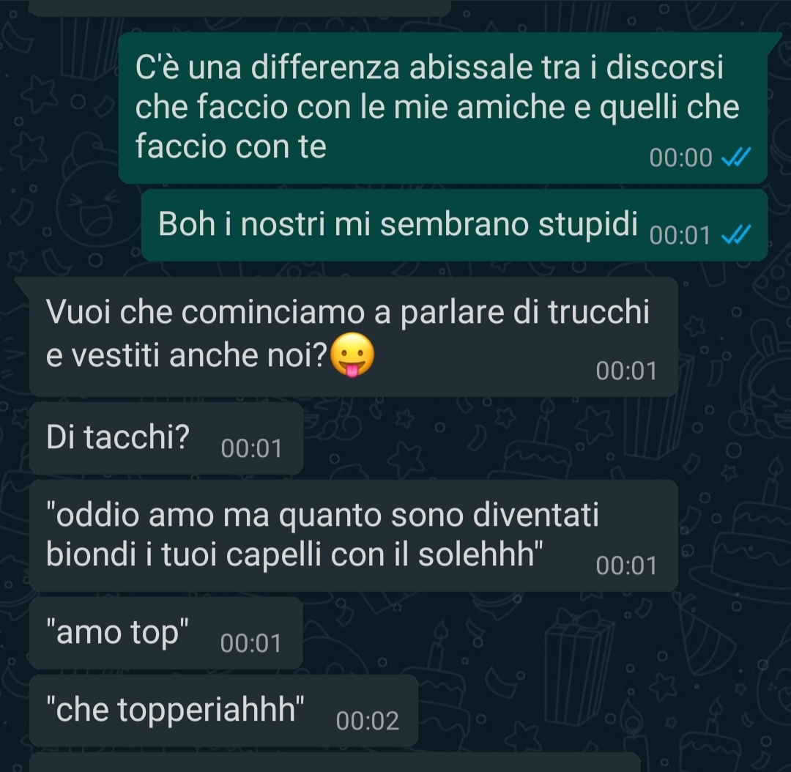The height and width of the screenshot is (772, 791).
Task: Tap the partially visible bubble at the top
Action: tap(240, 7)
